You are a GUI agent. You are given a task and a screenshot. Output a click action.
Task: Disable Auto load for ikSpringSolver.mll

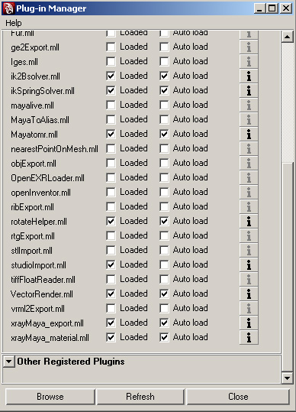coord(164,91)
